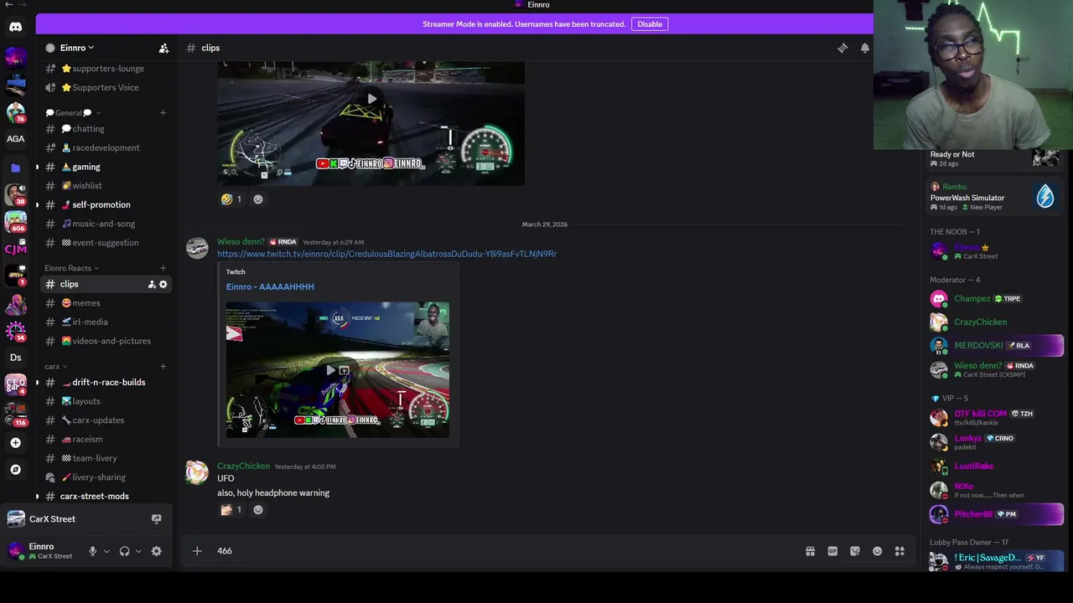Open the server folder icon
Screen dimensions: 1073x603
click(15, 167)
